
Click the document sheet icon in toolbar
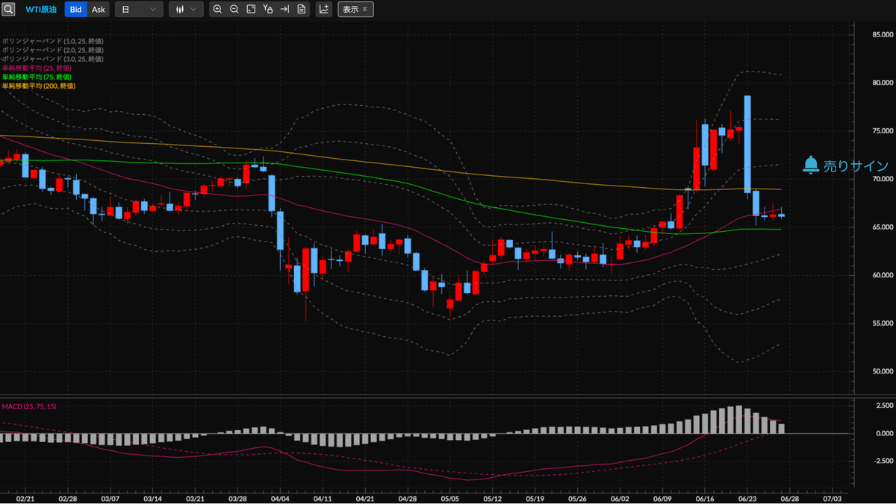tap(301, 10)
